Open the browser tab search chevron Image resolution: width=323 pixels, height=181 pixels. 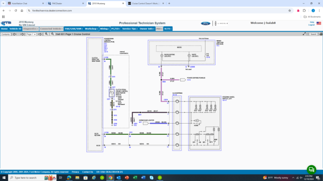click(3, 3)
